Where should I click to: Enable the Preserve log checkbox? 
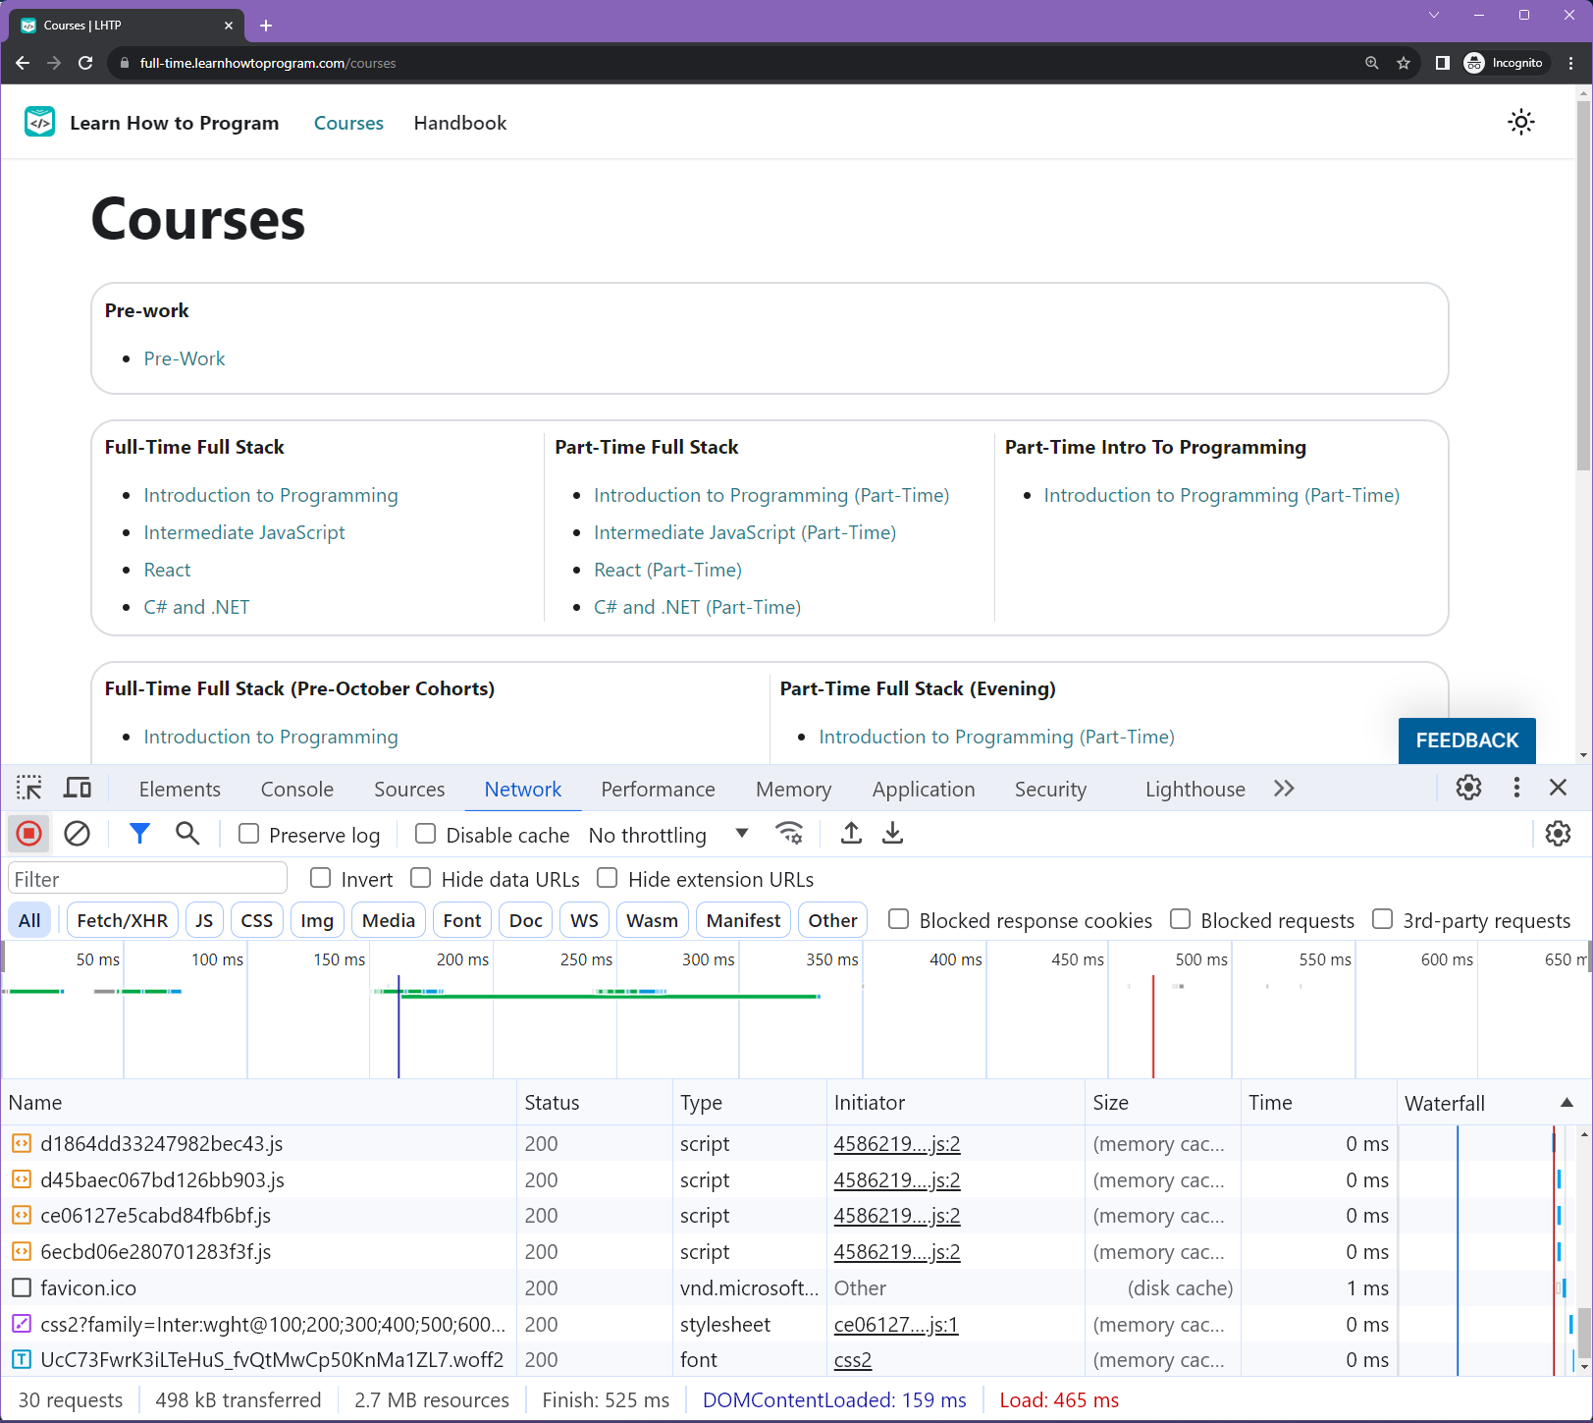click(249, 834)
